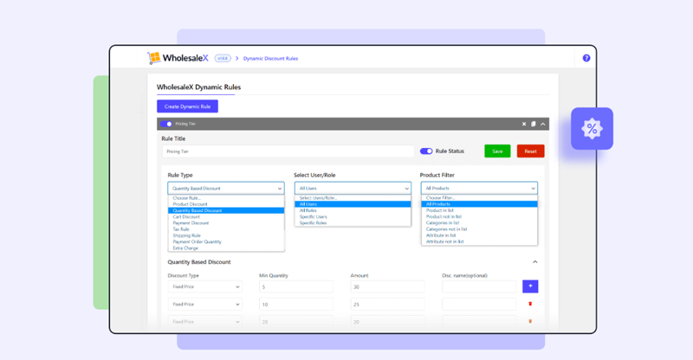The image size is (693, 360).
Task: Pick Product not in list filter
Action: (479, 217)
